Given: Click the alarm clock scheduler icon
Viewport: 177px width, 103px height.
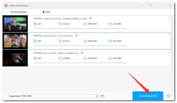Looking at the screenshot, I should pyautogui.click(x=169, y=96).
